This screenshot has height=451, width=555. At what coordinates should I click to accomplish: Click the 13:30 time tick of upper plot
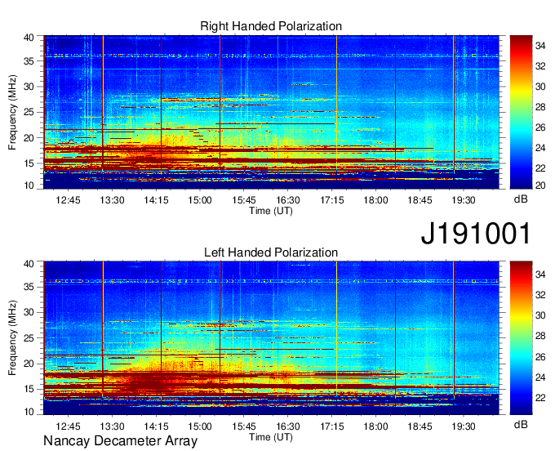point(112,200)
